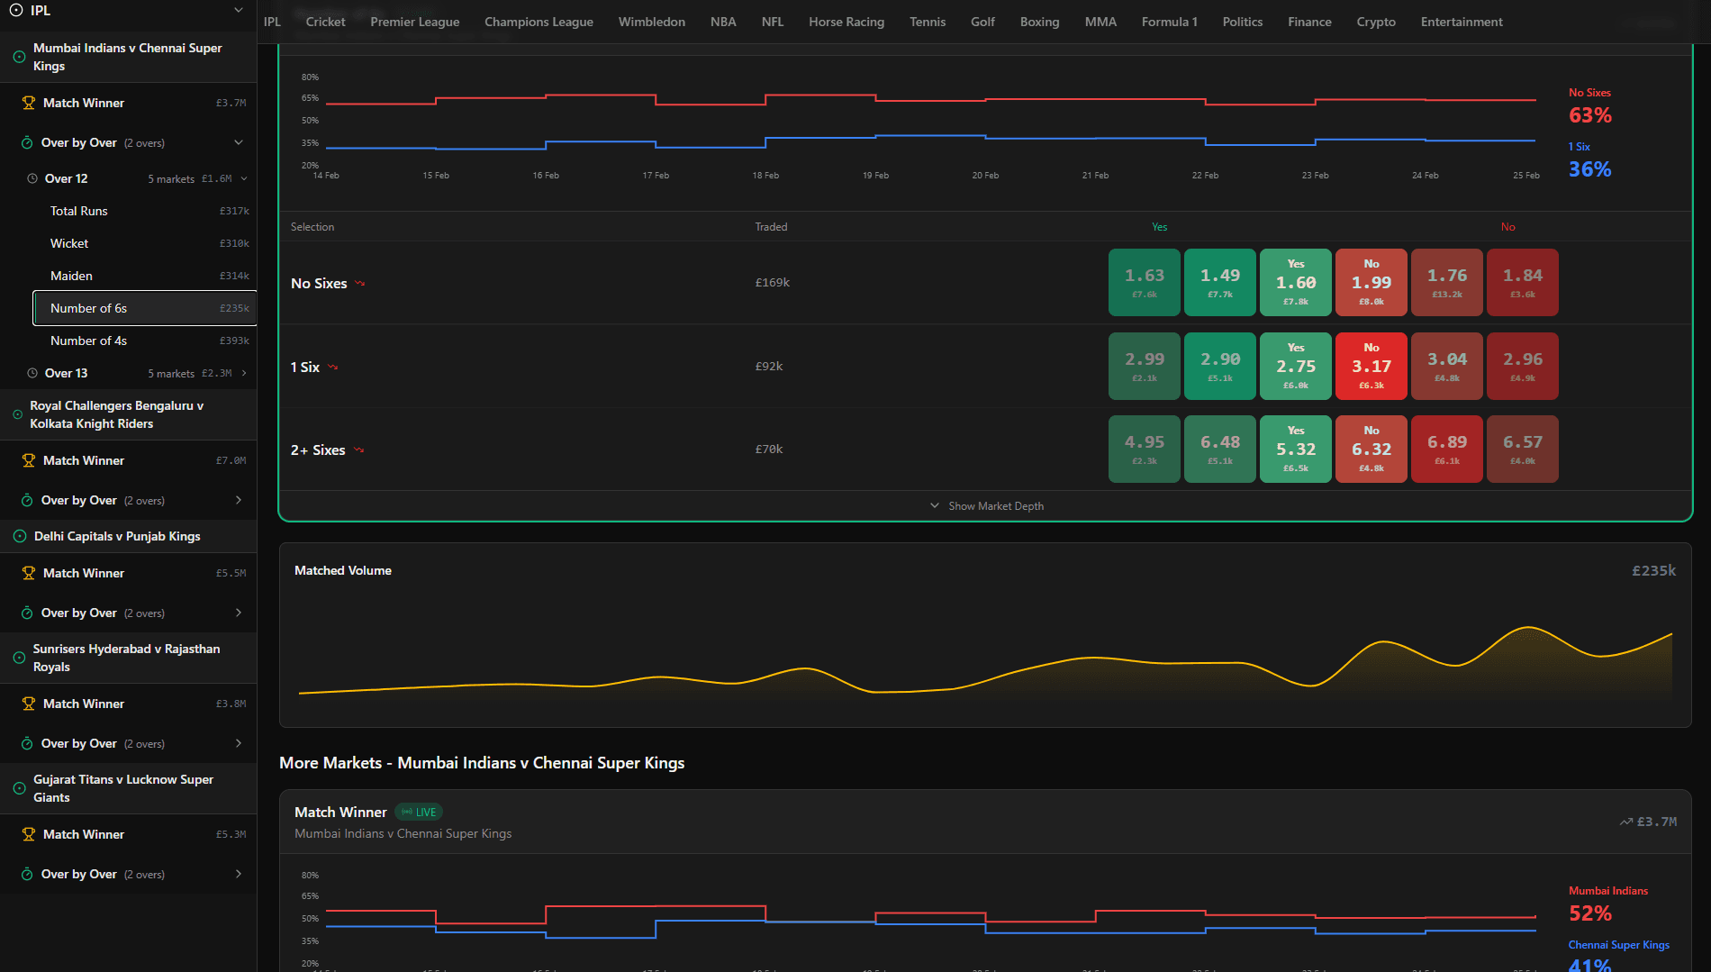Expand Over by Over under Royal Challengers Bengaluru
Viewport: 1711px width, 972px height.
pos(239,500)
